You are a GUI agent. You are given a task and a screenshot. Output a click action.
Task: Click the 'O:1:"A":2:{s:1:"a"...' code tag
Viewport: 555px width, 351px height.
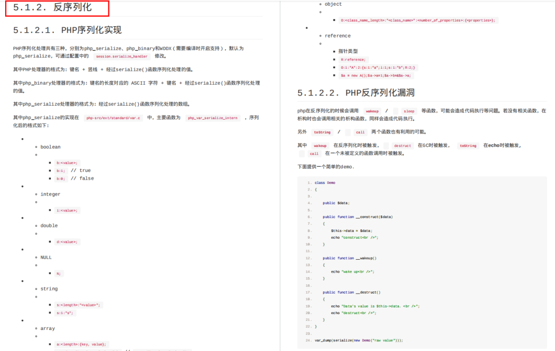[378, 68]
